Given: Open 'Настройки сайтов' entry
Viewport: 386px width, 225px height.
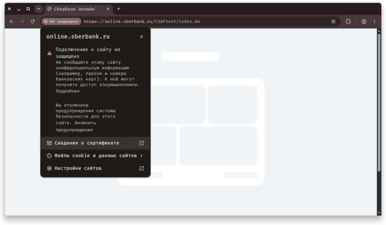Looking at the screenshot, I should click(x=95, y=168).
